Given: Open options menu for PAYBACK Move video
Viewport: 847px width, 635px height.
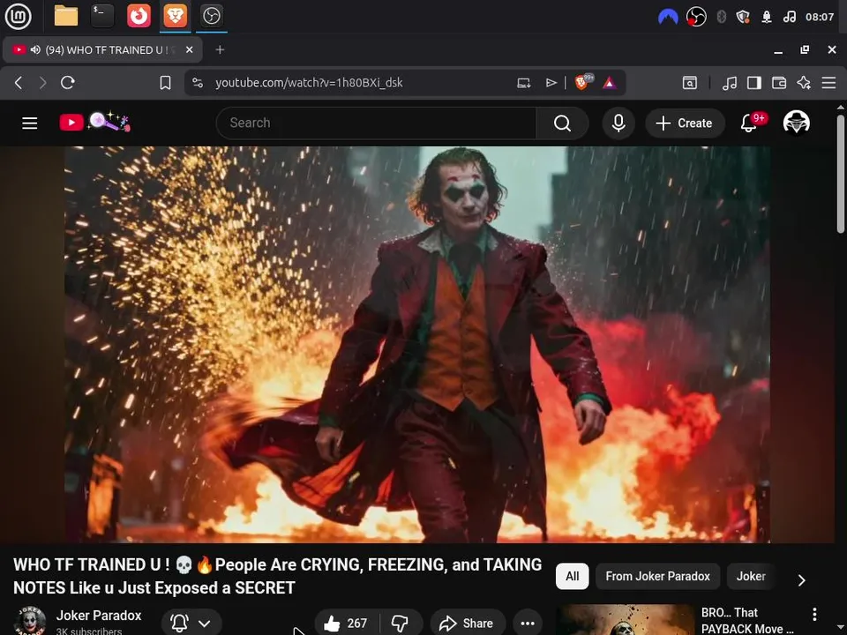Looking at the screenshot, I should click(x=814, y=614).
